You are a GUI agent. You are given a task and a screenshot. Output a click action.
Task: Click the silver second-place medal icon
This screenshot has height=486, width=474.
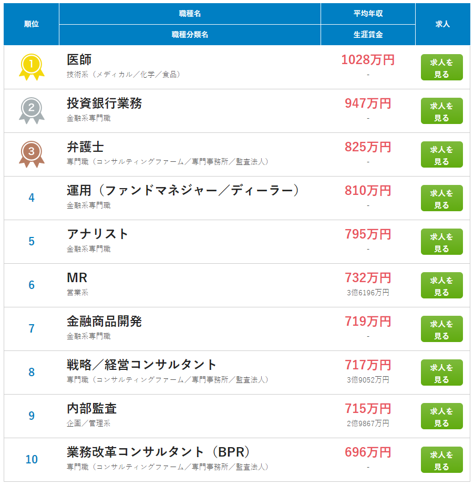click(32, 111)
